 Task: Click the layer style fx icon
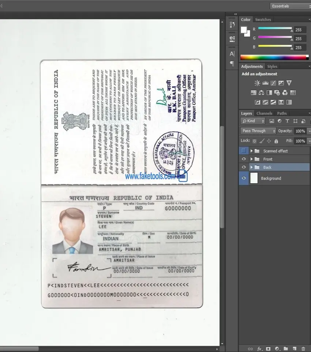tap(259, 349)
